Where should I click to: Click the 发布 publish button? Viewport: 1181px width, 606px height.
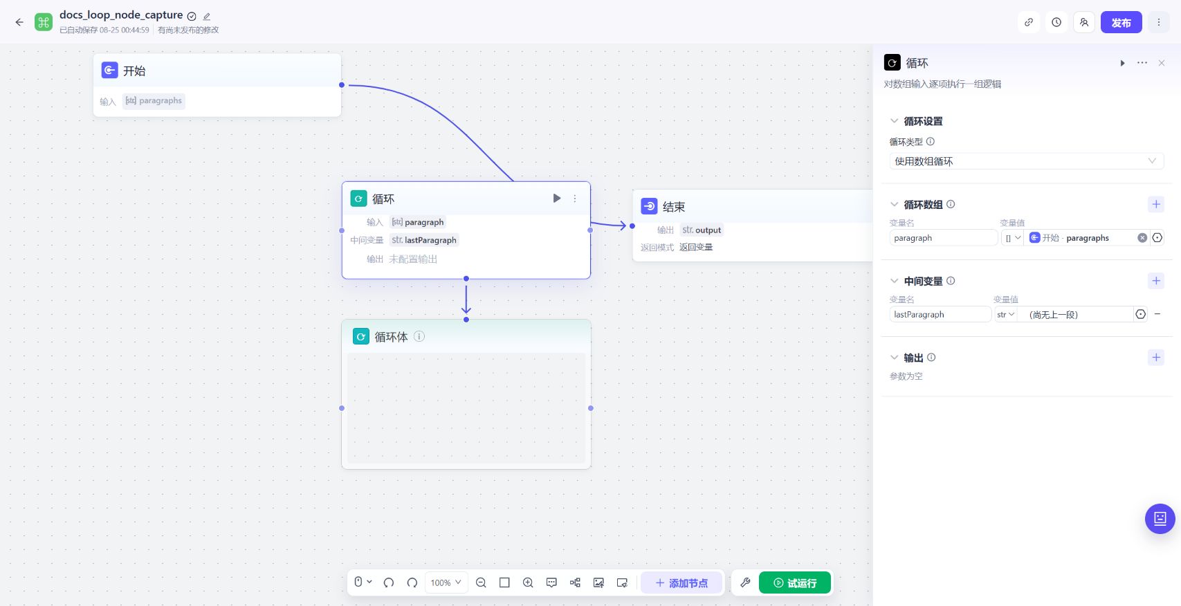click(x=1121, y=22)
